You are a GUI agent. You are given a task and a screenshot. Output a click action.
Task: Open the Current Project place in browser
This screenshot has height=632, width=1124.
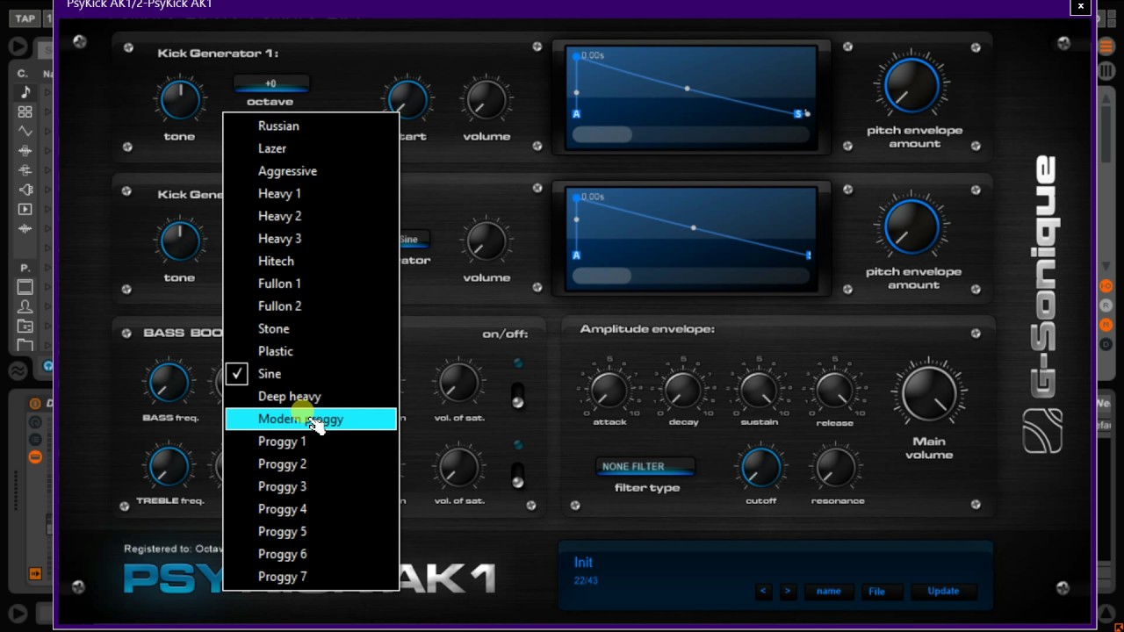pos(25,326)
